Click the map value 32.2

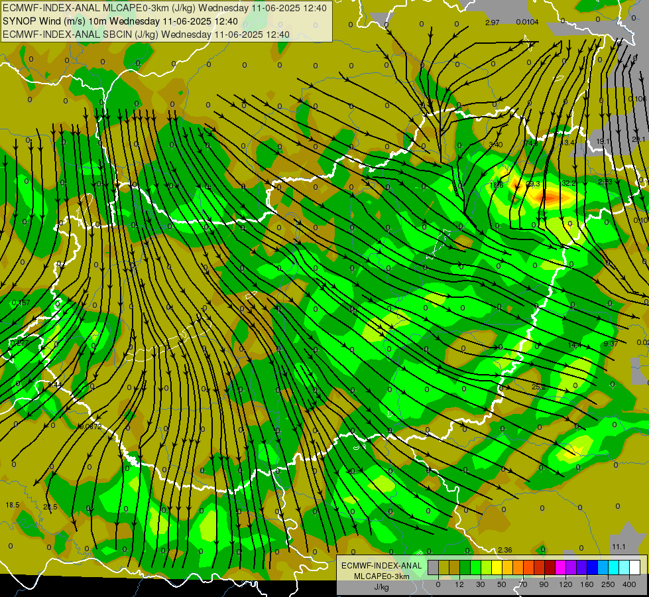tap(569, 183)
